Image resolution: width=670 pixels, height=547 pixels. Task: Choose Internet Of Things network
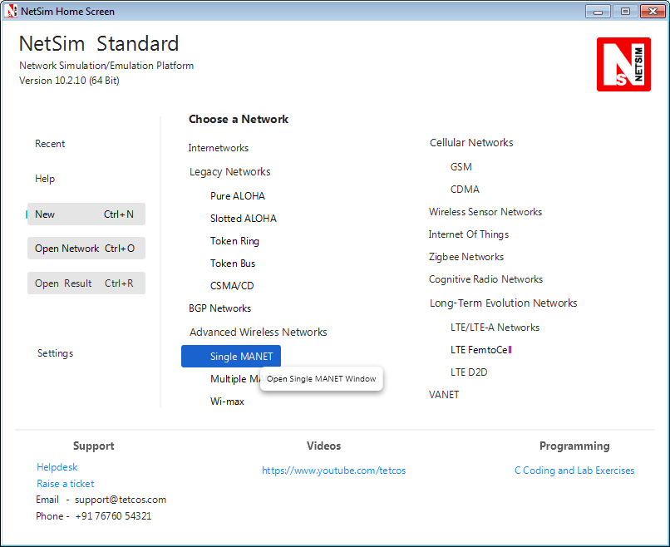(469, 234)
